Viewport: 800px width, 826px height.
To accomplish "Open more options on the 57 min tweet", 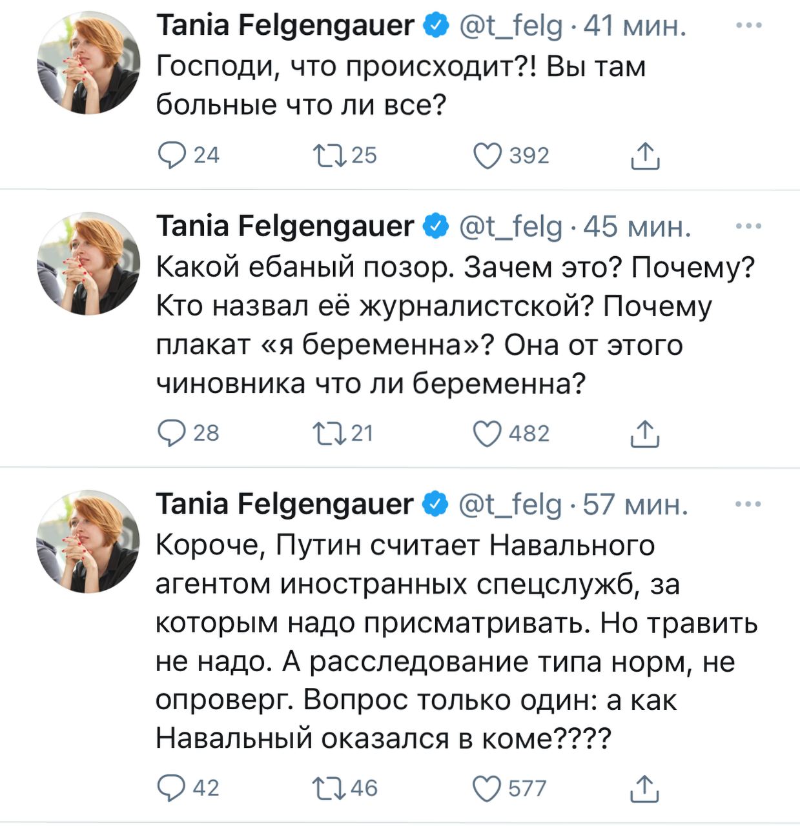I will point(749,504).
